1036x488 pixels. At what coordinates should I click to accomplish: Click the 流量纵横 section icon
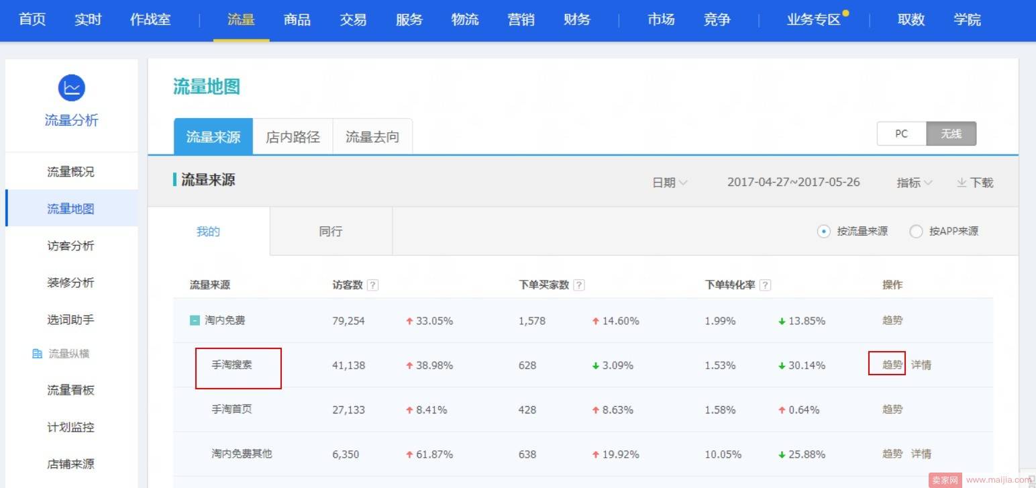point(38,354)
